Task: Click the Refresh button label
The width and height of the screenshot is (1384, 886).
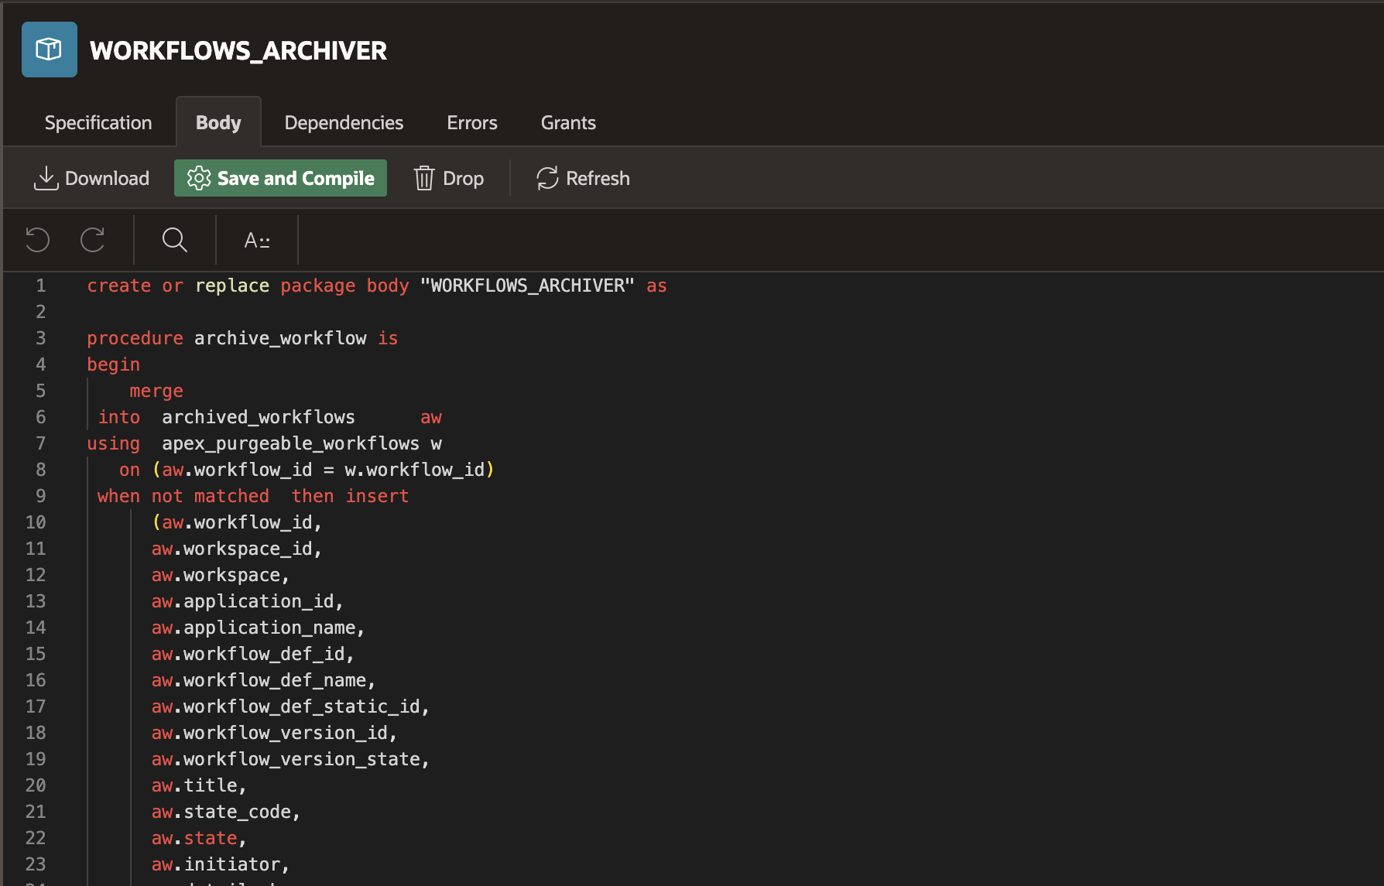Action: (x=598, y=178)
